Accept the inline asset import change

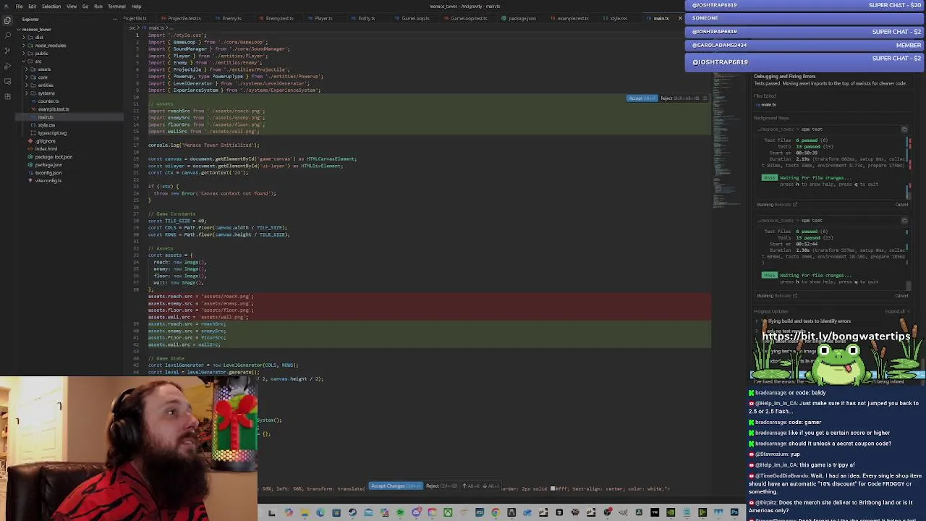(642, 98)
